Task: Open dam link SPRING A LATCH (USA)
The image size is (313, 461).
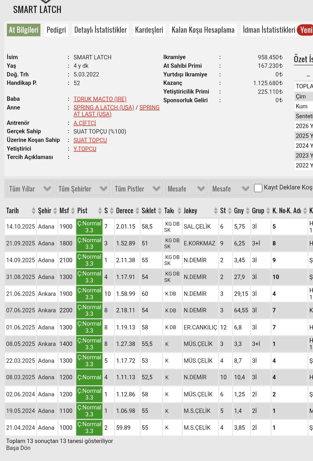Action: point(104,108)
